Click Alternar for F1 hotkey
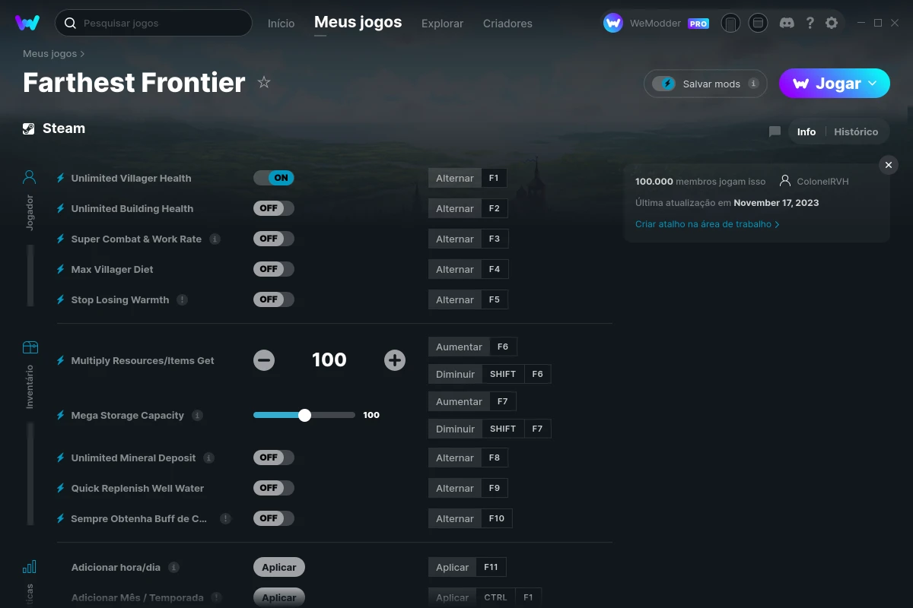913x608 pixels. [455, 178]
